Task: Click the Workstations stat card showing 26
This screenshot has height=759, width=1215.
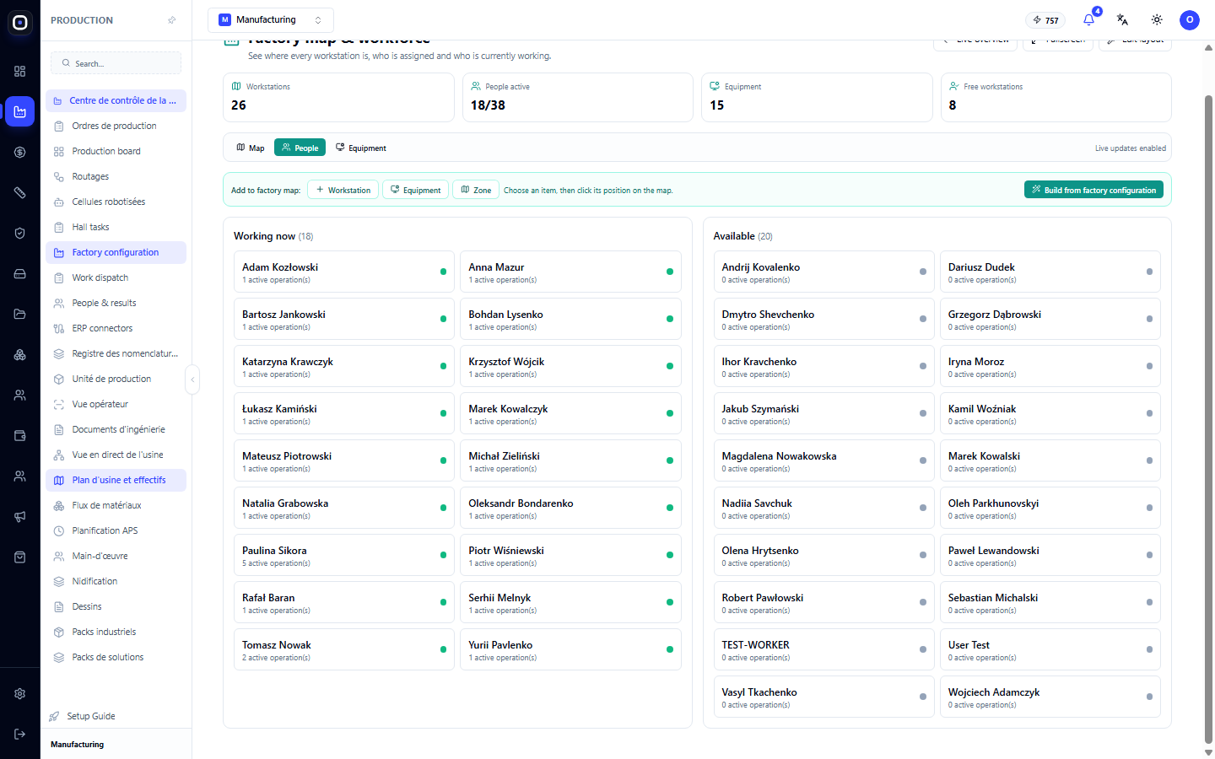Action: click(x=338, y=97)
